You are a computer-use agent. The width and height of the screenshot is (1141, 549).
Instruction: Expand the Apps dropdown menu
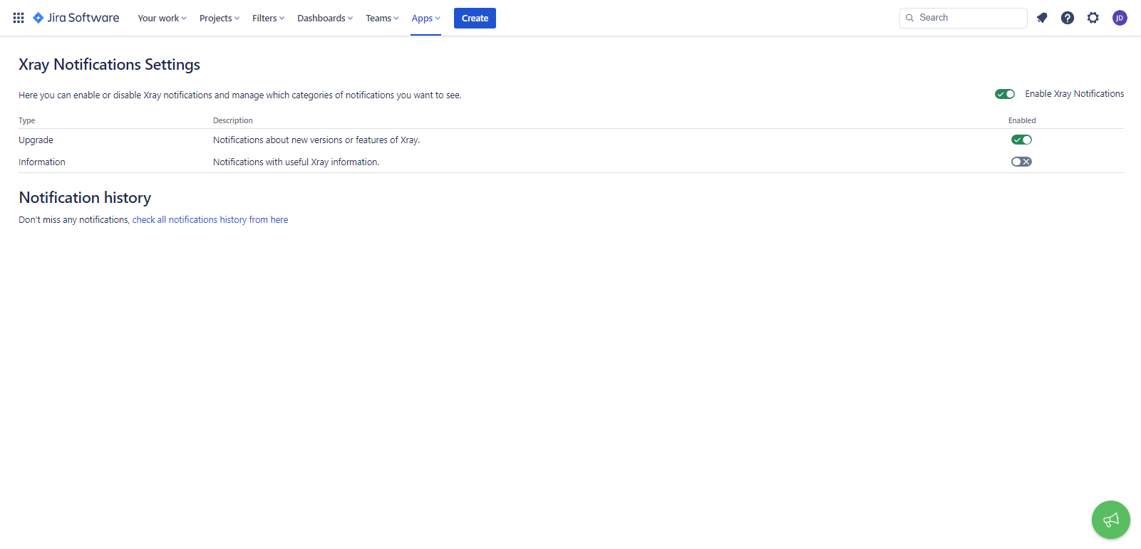tap(425, 18)
